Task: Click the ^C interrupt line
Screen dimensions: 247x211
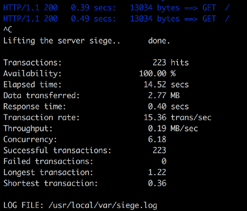Action: click(8, 29)
